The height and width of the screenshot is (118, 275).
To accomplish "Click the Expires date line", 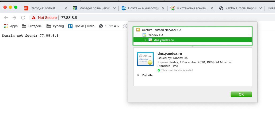I will [x=194, y=64].
